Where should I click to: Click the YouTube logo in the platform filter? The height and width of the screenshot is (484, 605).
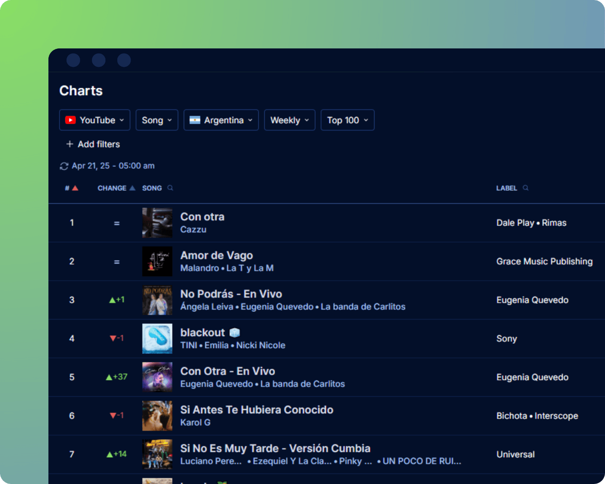(x=71, y=120)
